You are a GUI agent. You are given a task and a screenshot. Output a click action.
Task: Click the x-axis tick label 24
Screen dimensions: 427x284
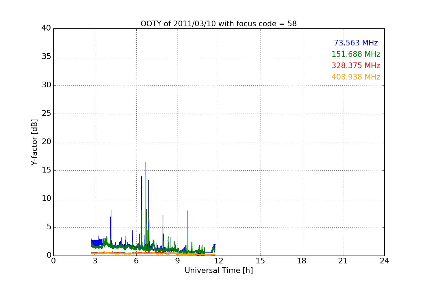tap(384, 261)
